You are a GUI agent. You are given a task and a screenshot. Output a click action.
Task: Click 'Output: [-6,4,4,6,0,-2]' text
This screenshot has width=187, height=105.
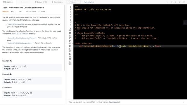point(15,95)
